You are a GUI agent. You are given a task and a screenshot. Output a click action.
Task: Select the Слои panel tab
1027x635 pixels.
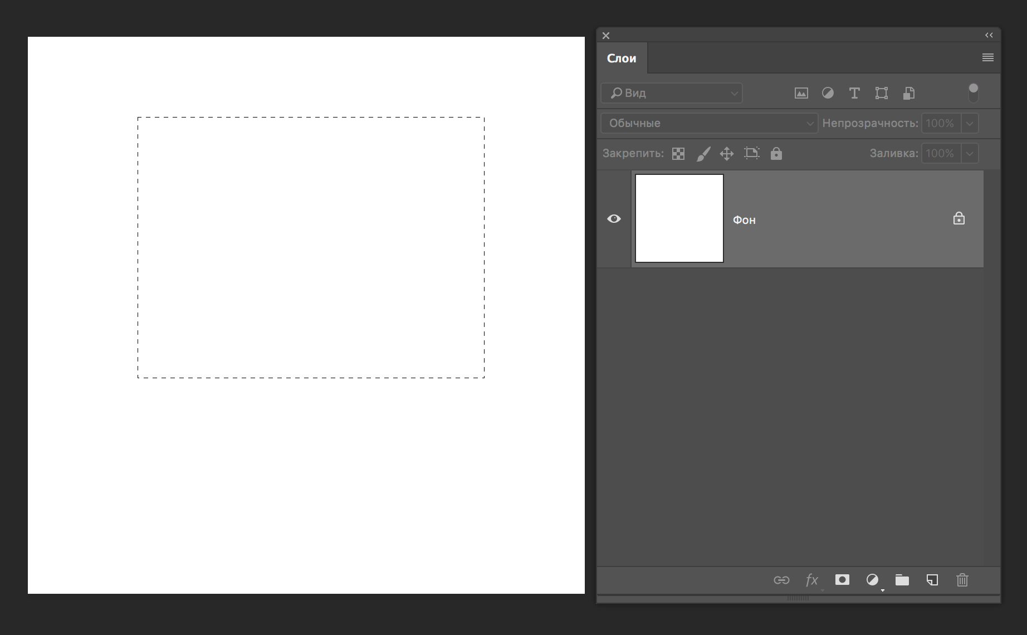coord(622,58)
